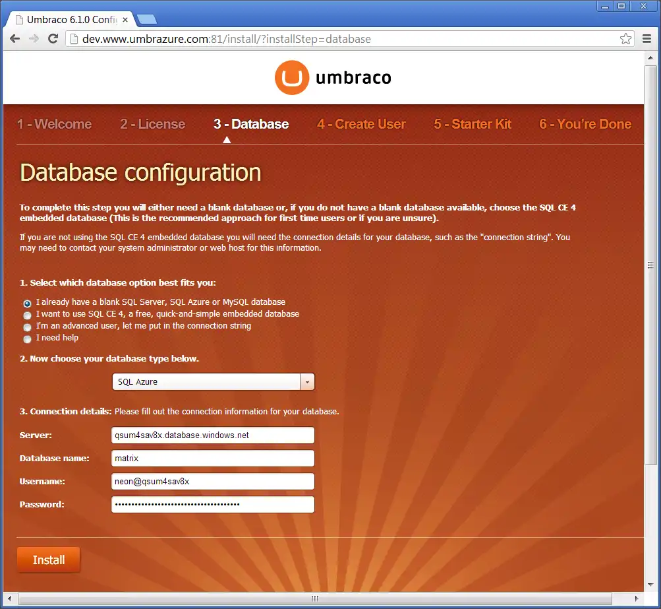The width and height of the screenshot is (661, 609).
Task: Select the 'I need help' radio option
Action: click(28, 339)
